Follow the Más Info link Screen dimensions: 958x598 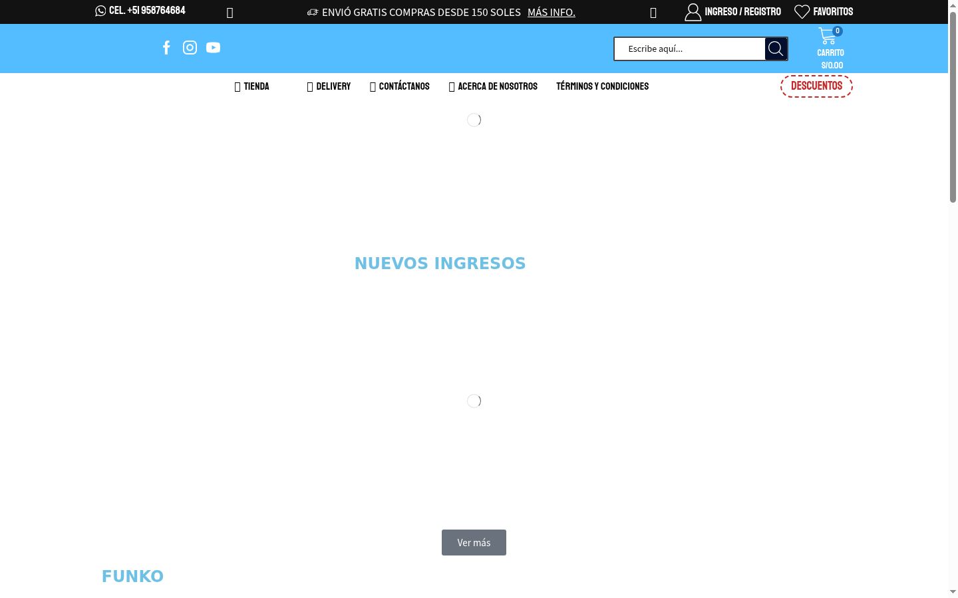(552, 12)
